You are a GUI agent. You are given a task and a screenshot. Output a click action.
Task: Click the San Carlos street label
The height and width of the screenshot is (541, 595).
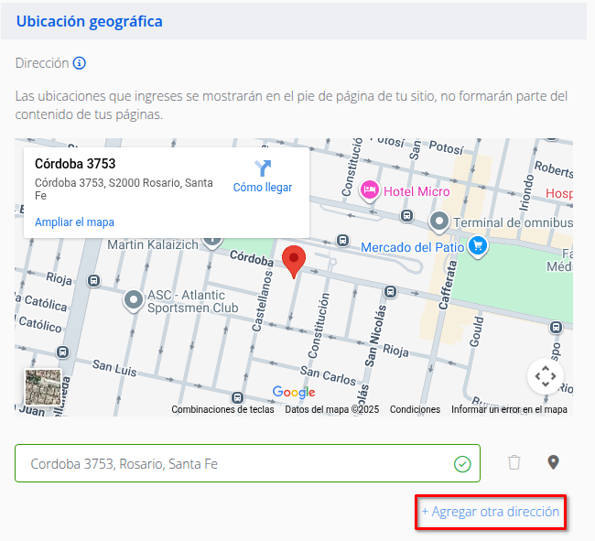coord(329,375)
